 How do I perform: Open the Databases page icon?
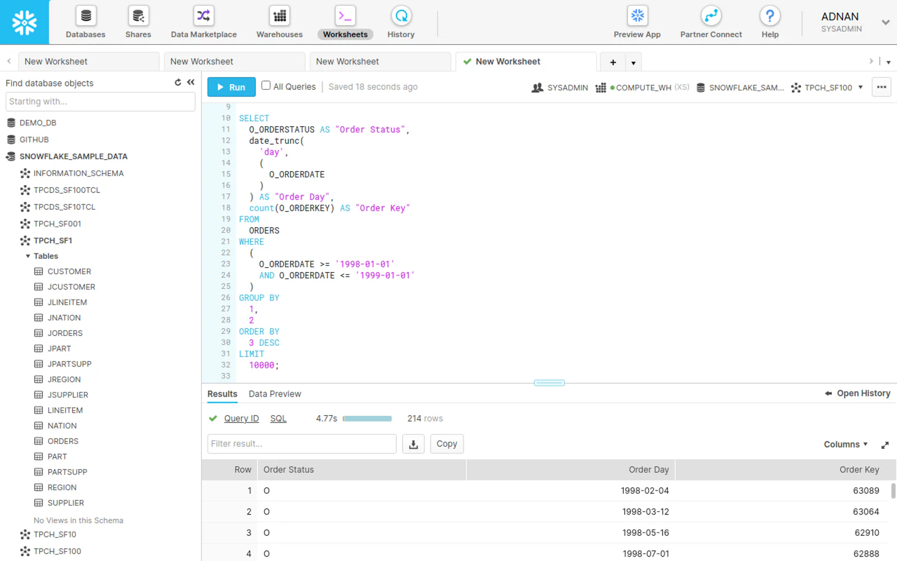click(86, 16)
